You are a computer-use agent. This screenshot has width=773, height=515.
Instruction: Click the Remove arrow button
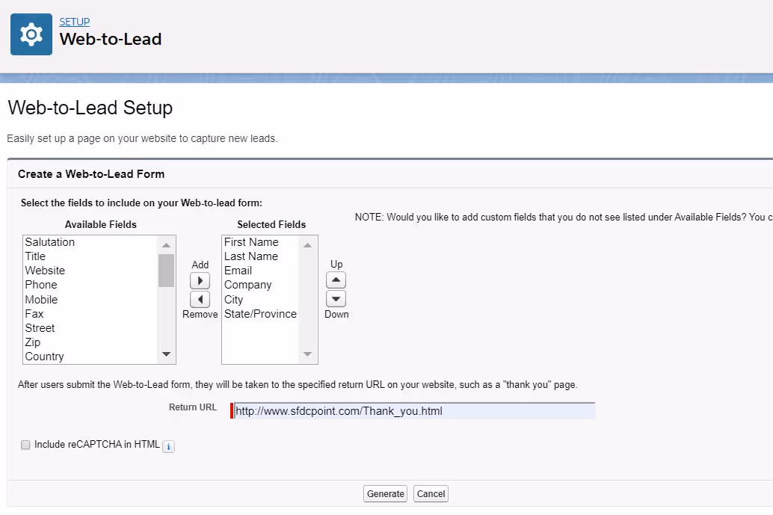coord(200,299)
